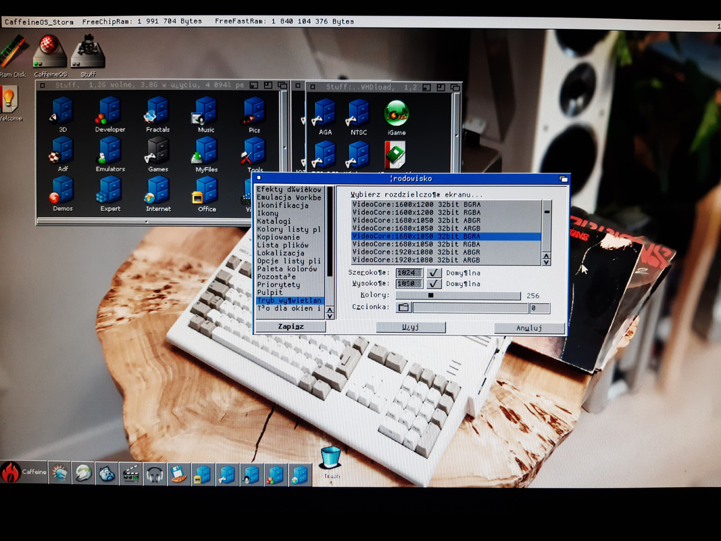Click the Szerokość width input field

[x=409, y=273]
